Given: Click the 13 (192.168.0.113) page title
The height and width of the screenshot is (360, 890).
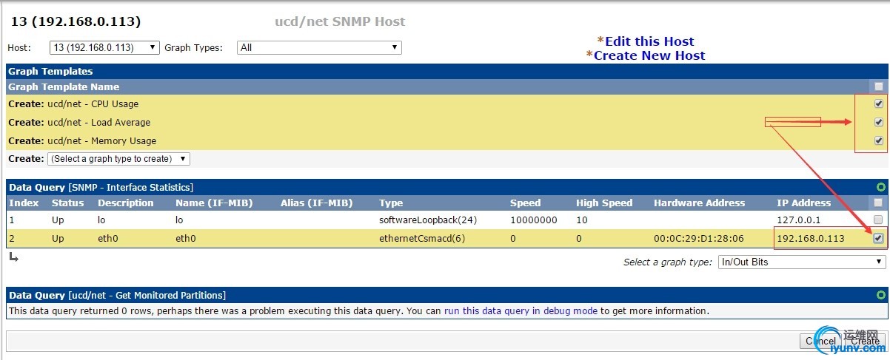Looking at the screenshot, I should 76,21.
